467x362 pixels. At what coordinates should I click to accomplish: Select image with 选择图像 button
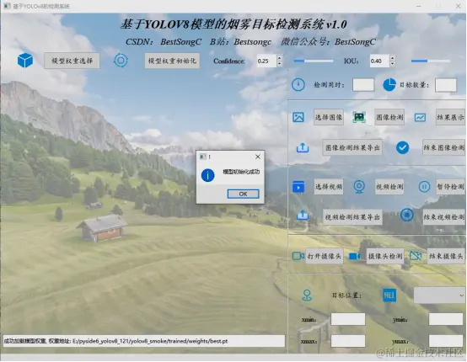pyautogui.click(x=329, y=117)
